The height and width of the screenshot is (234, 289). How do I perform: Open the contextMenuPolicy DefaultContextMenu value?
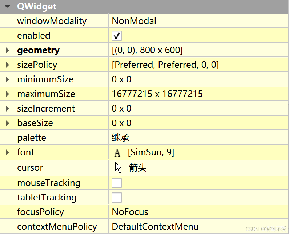(198, 226)
